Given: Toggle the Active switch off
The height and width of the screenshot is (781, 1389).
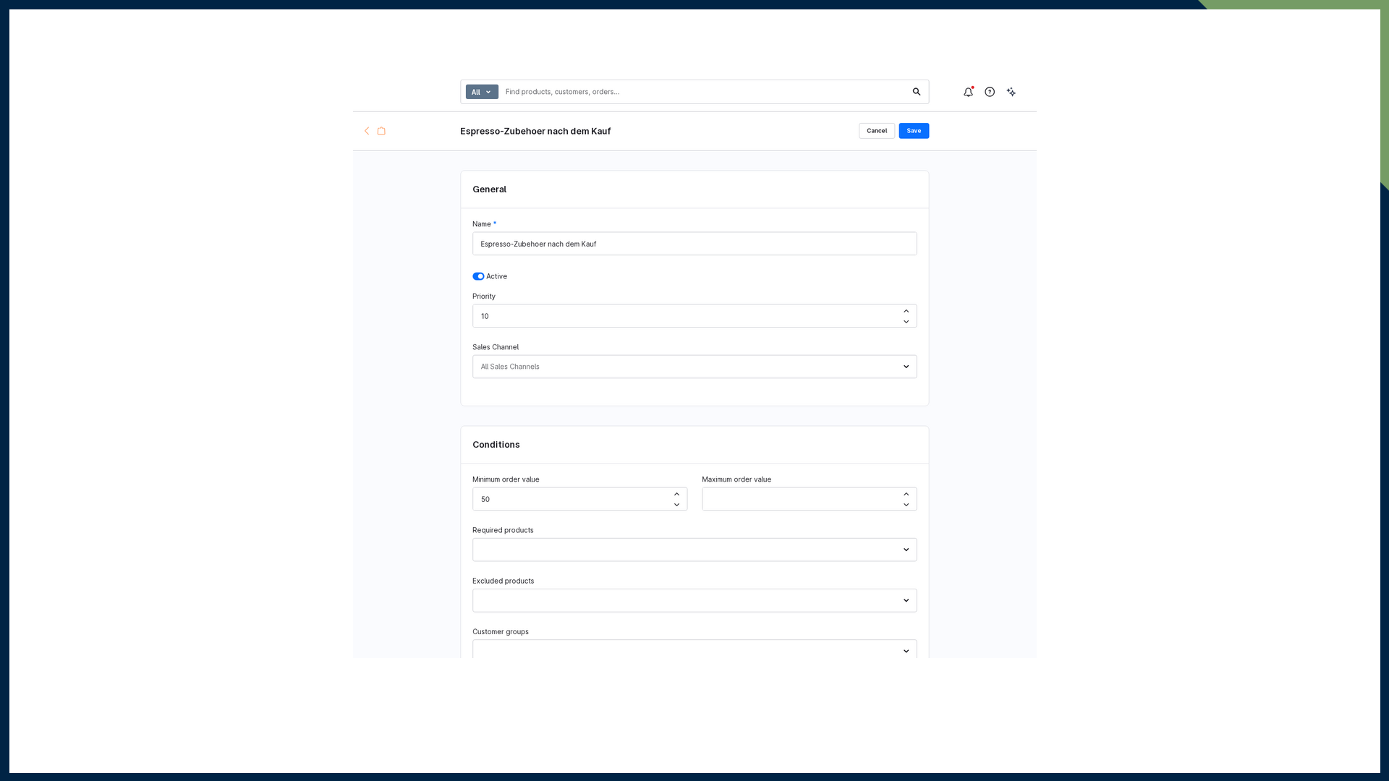Looking at the screenshot, I should pyautogui.click(x=478, y=276).
